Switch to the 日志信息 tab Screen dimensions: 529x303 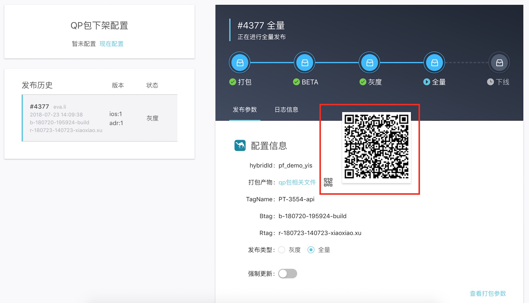(287, 109)
